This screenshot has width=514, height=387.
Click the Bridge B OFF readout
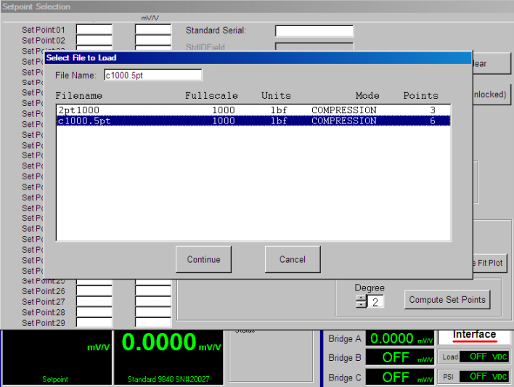399,357
